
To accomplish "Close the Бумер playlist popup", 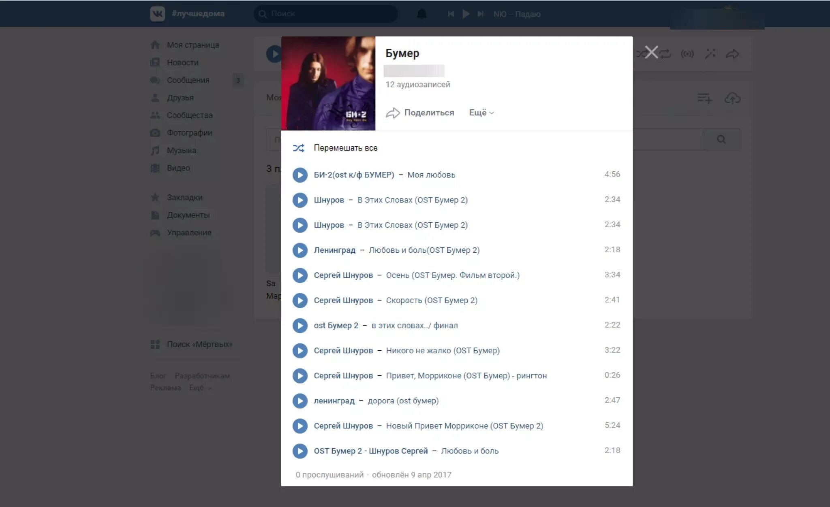I will coord(651,52).
